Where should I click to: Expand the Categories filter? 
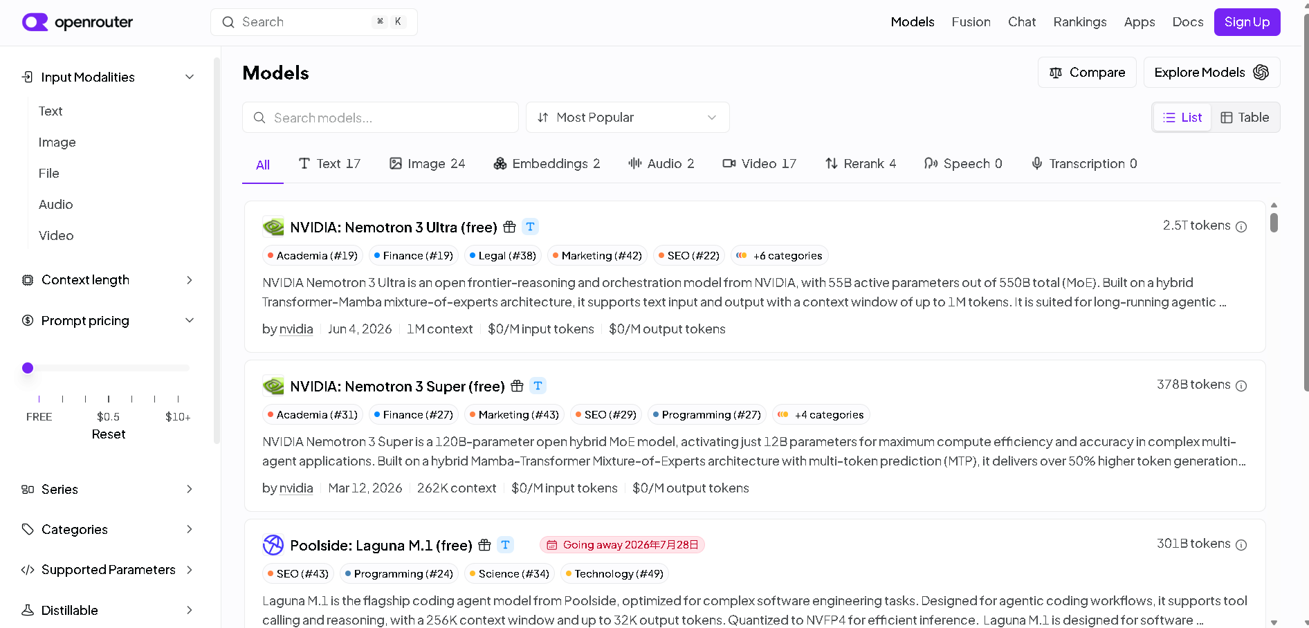point(190,529)
